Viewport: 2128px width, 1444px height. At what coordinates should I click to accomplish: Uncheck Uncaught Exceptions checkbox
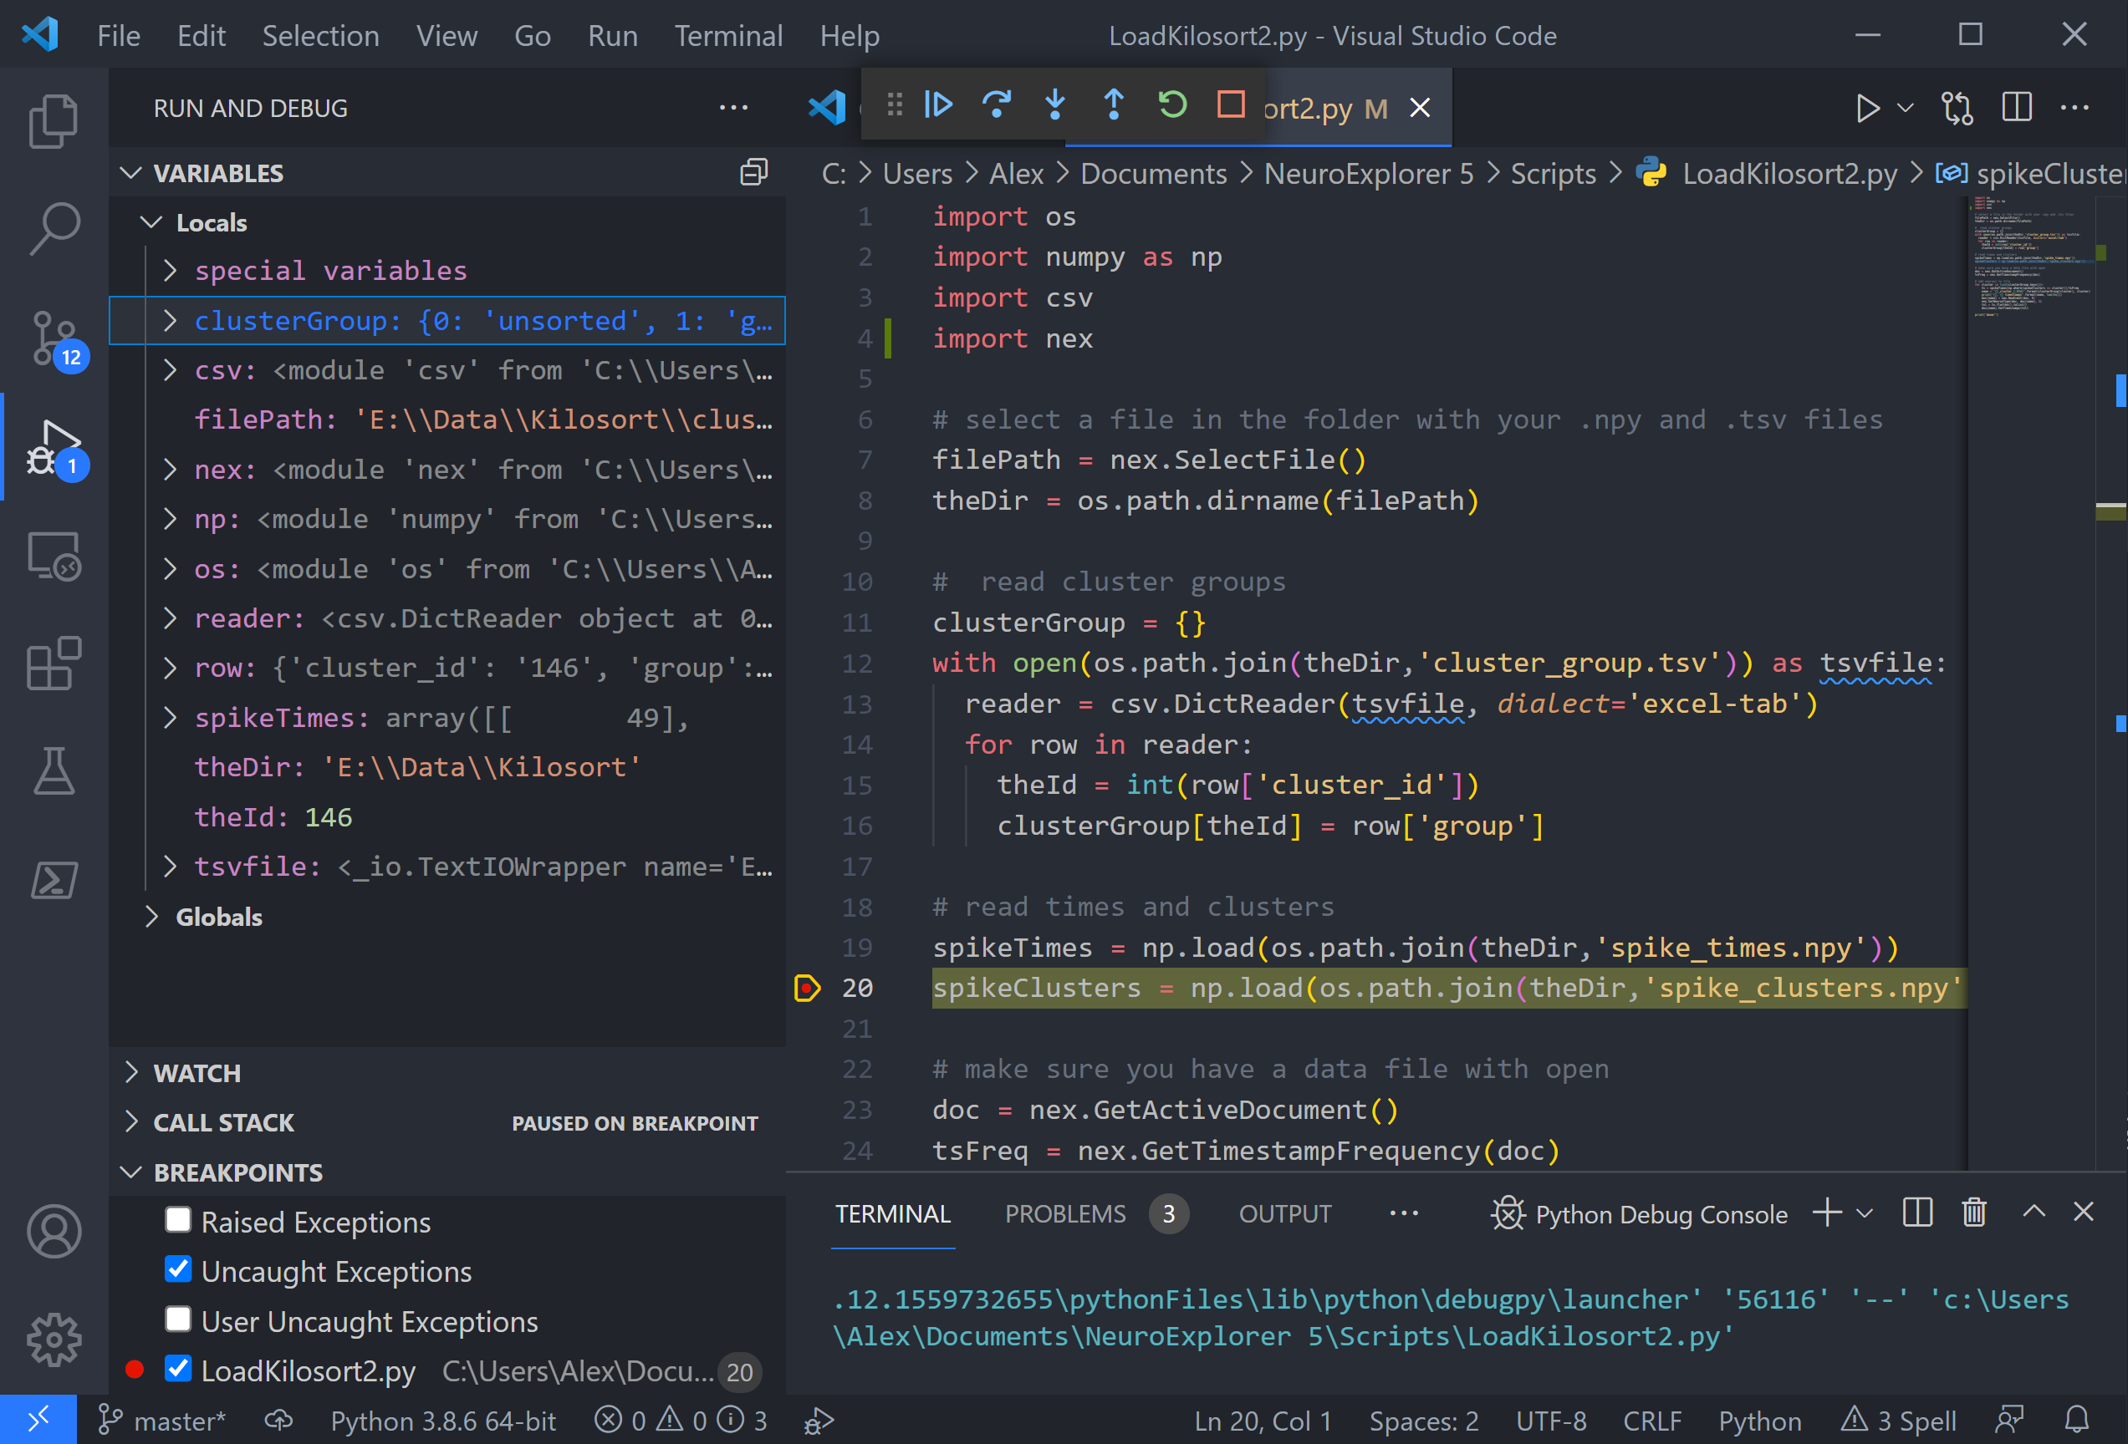pyautogui.click(x=177, y=1269)
